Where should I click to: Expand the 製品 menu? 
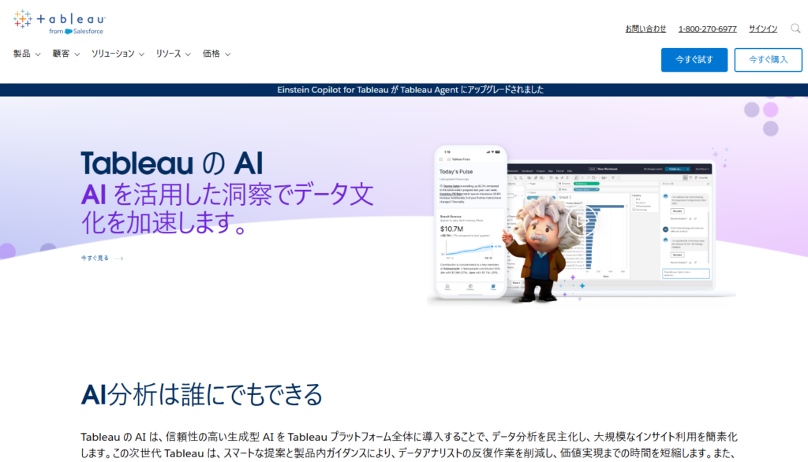click(x=27, y=54)
